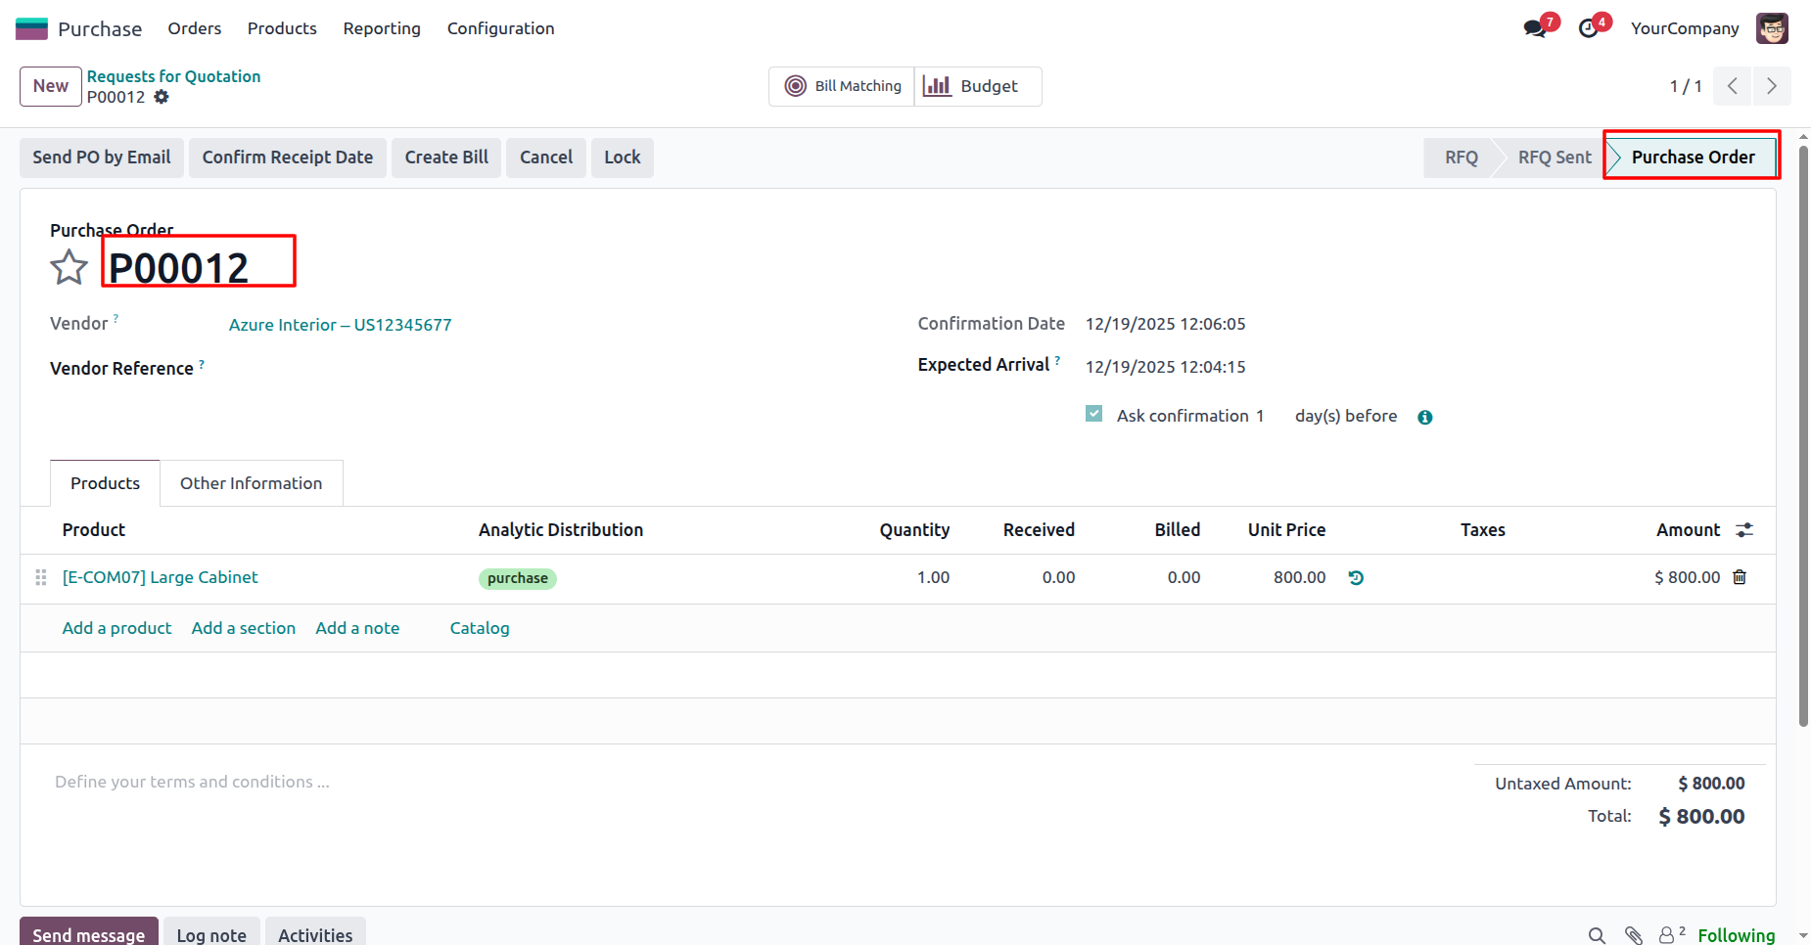Open the Azure Interior vendor link
1811x945 pixels.
tap(340, 325)
